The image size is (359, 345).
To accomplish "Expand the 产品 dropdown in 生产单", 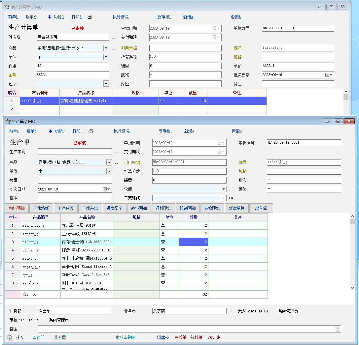I will point(109,162).
